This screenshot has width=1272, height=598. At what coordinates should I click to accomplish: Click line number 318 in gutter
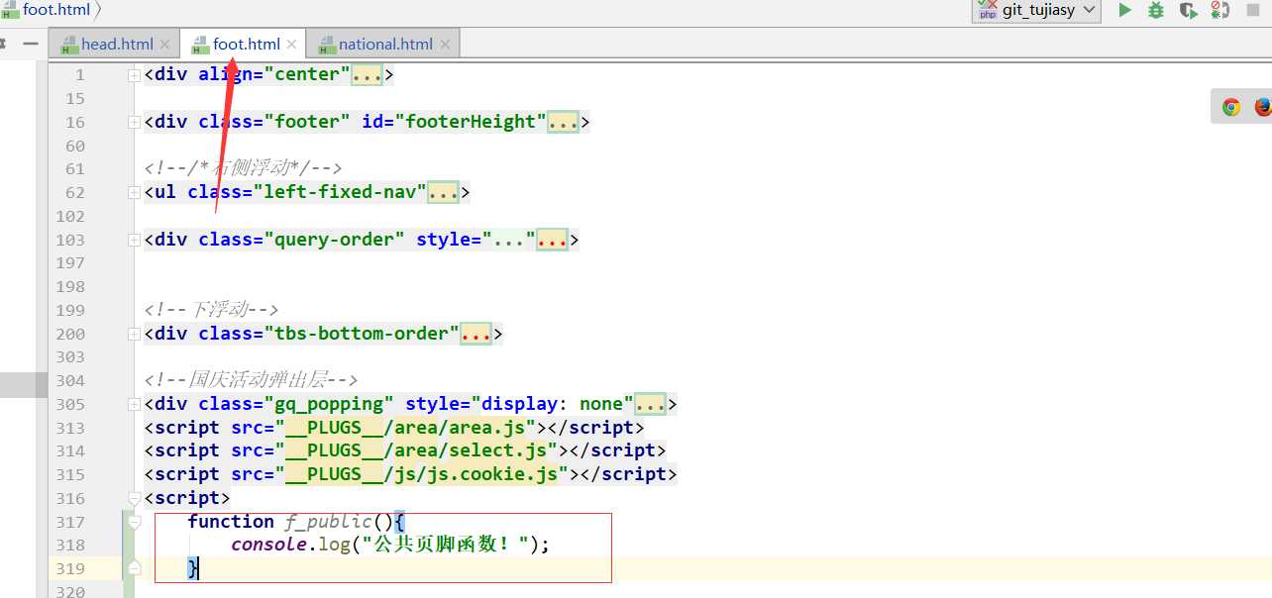pos(70,546)
